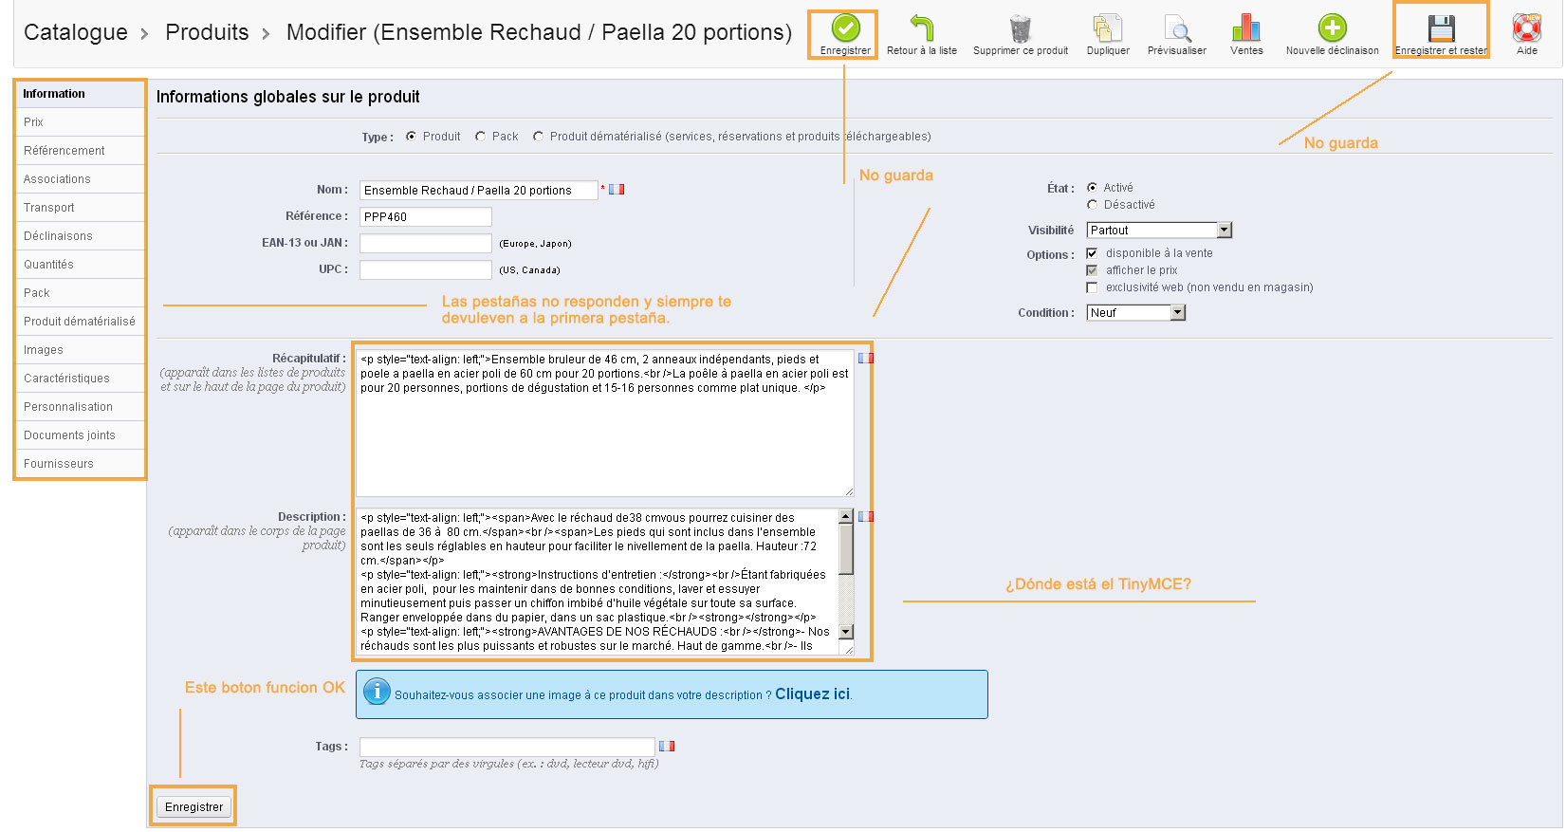The width and height of the screenshot is (1566, 832).
Task: Duplicate product with Dupliquer icon
Action: point(1108,28)
